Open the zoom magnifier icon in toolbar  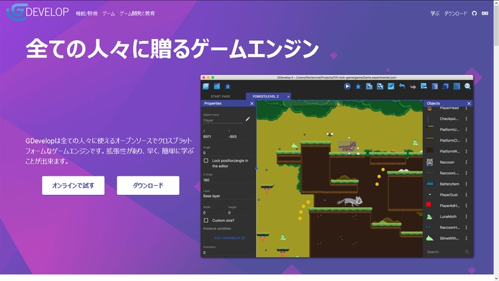(468, 86)
